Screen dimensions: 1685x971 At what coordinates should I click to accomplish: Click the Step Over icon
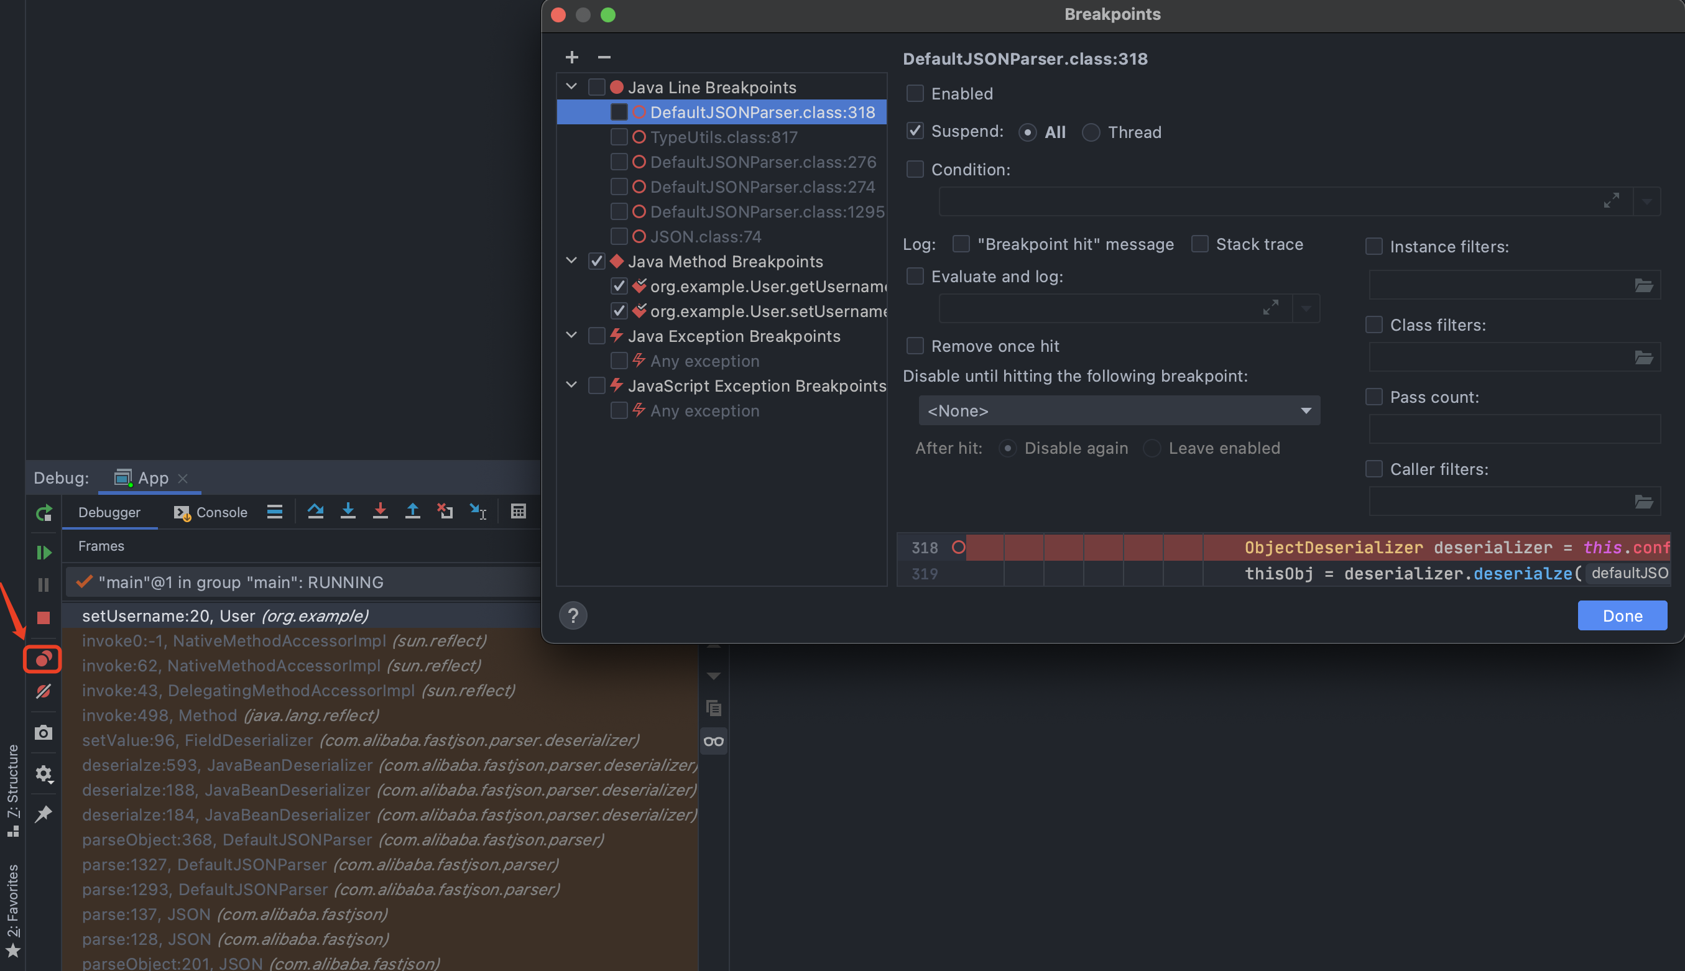coord(315,512)
